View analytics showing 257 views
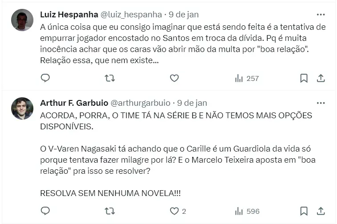This screenshot has height=224, width=337. 247,78
